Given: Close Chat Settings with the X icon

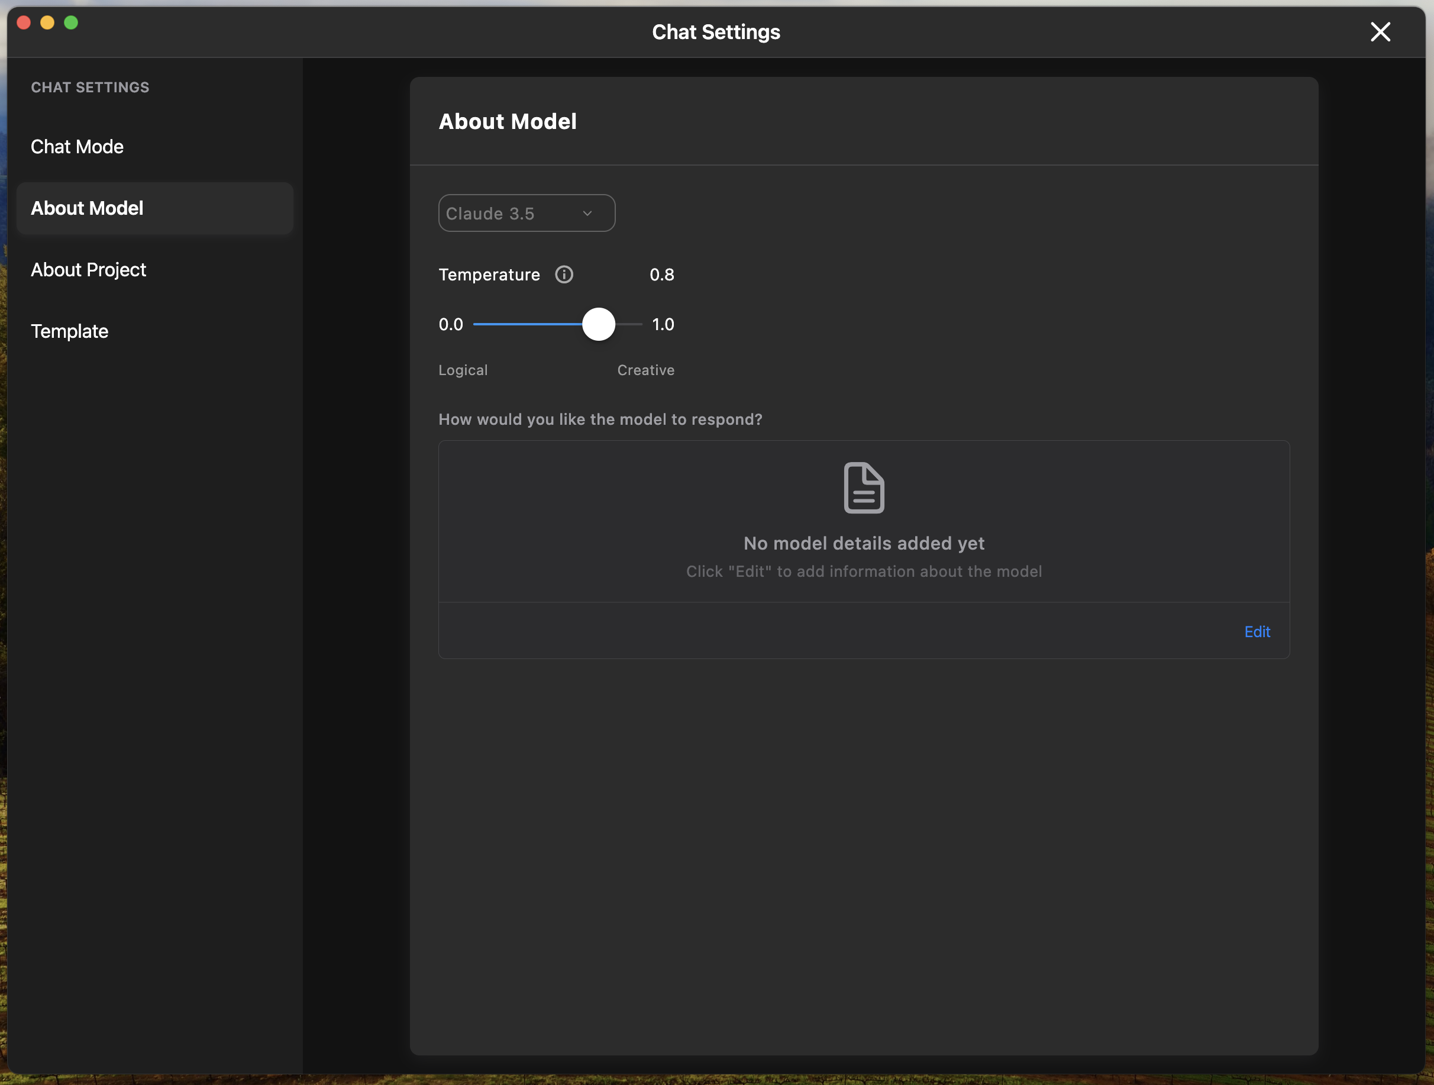Looking at the screenshot, I should (1380, 32).
